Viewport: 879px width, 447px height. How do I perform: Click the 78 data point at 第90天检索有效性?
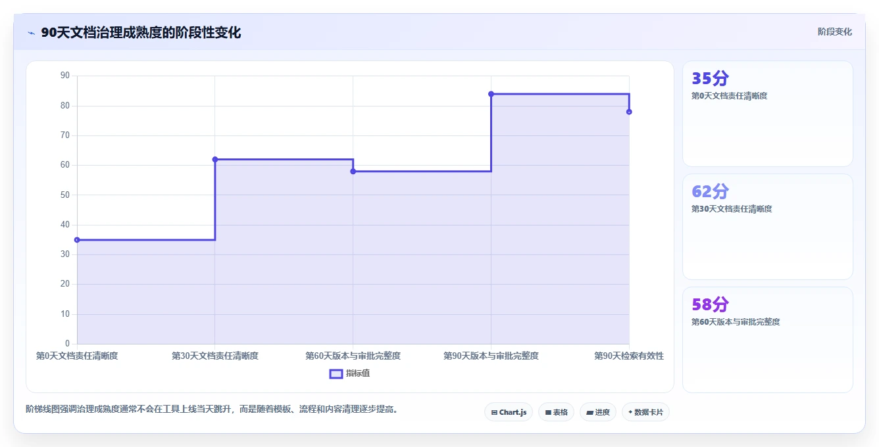coord(629,112)
